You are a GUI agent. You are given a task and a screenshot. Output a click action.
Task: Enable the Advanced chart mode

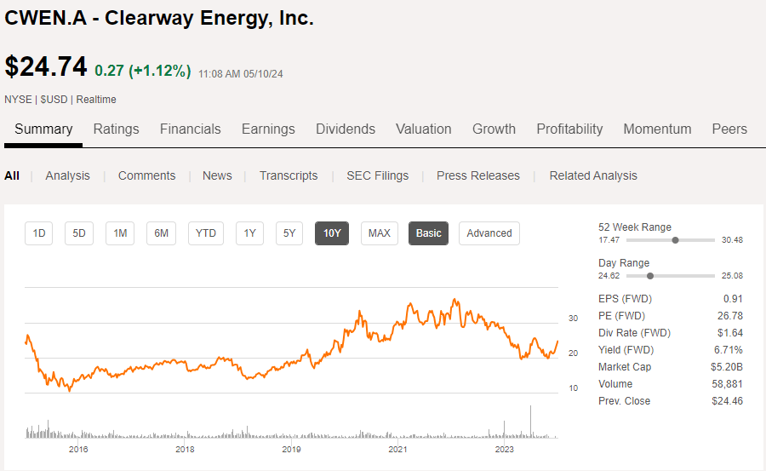coord(489,233)
